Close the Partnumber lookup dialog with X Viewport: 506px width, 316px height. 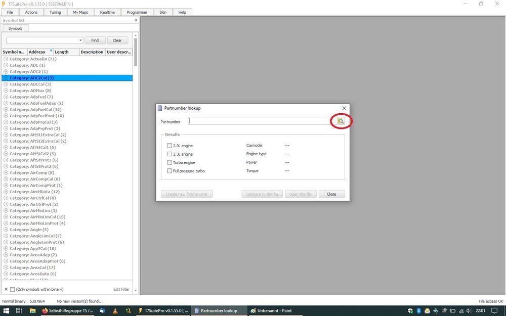[x=344, y=108]
